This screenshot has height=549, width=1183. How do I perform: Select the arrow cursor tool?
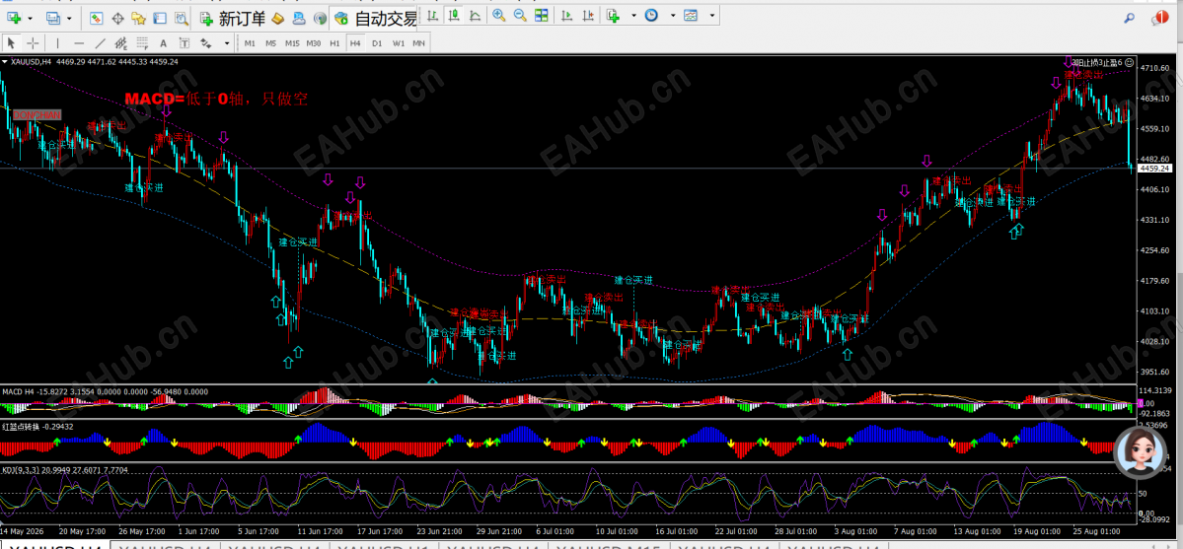click(x=13, y=43)
